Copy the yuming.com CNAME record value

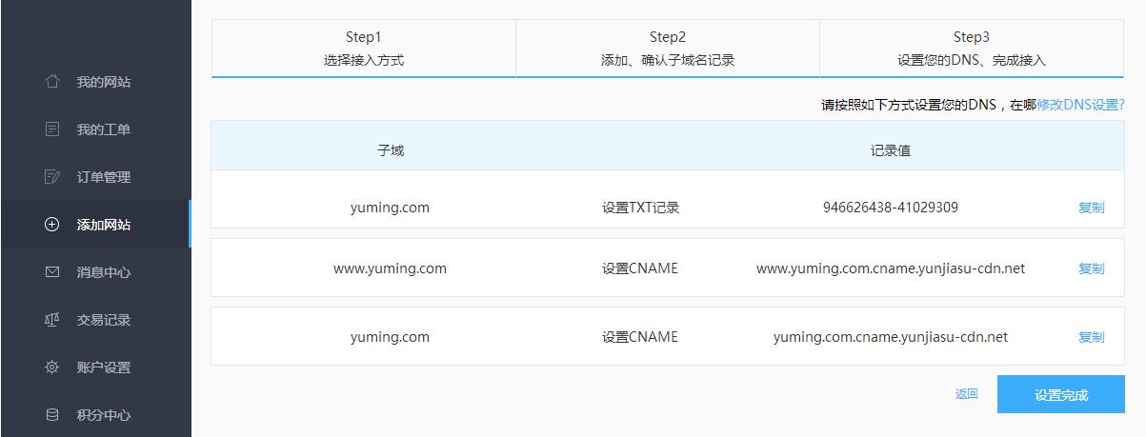(1091, 337)
